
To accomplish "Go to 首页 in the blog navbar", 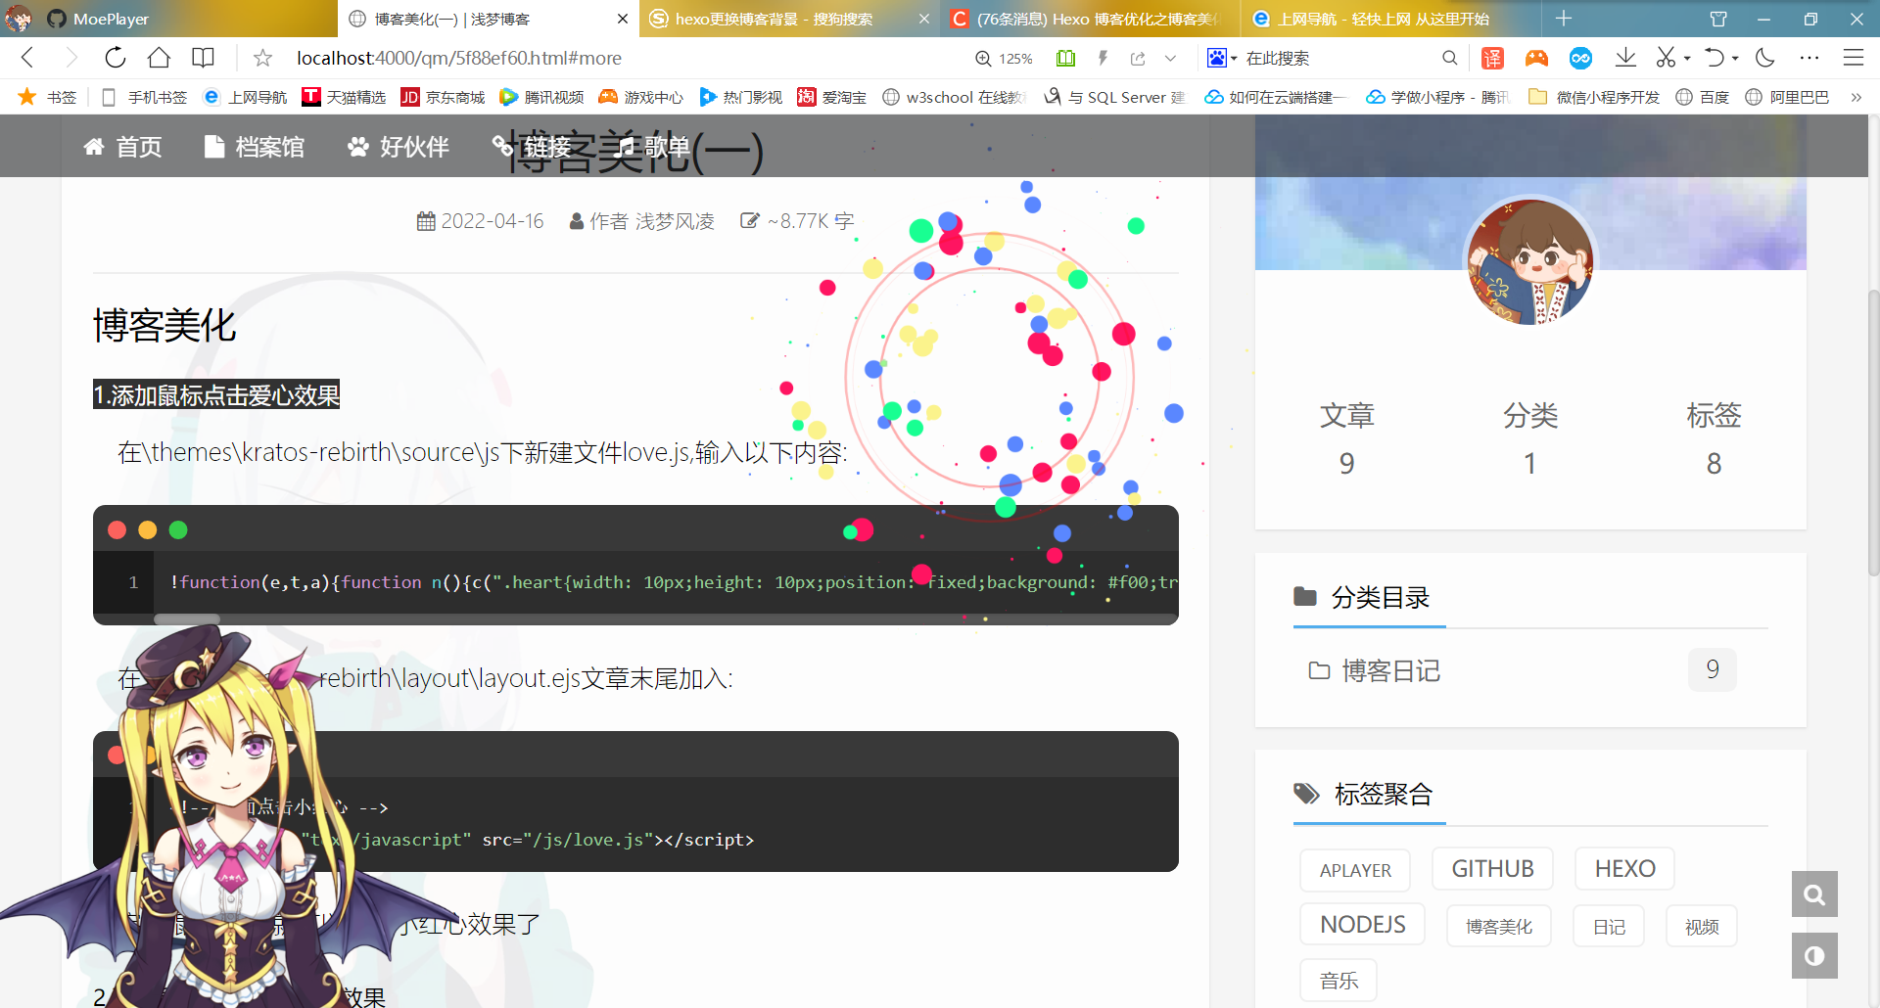I will coord(122,147).
